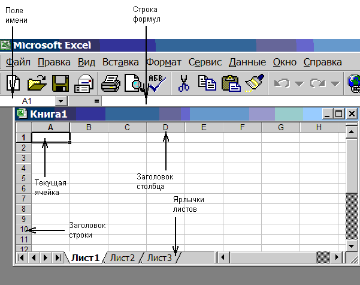
Task: Select column A header
Action: 50,127
